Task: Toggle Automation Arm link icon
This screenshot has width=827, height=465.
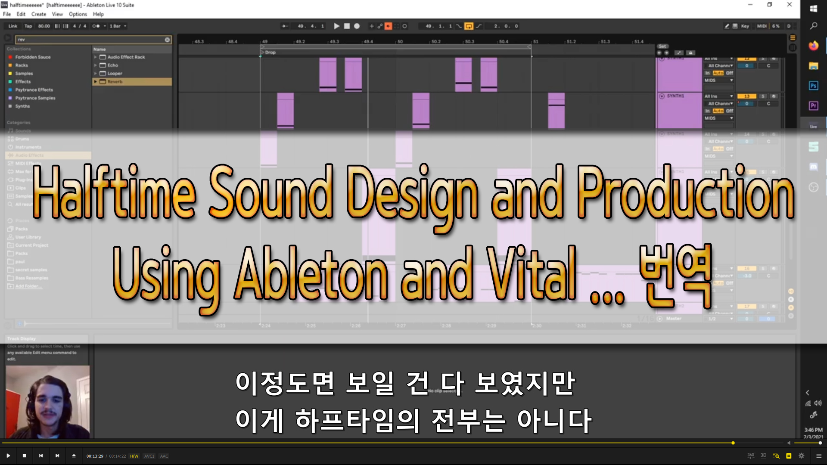Action: [380, 26]
